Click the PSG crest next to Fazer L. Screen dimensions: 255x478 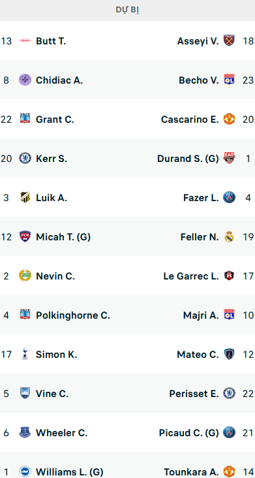click(x=229, y=198)
